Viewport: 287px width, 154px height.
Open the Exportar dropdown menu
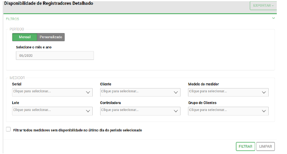click(x=263, y=6)
